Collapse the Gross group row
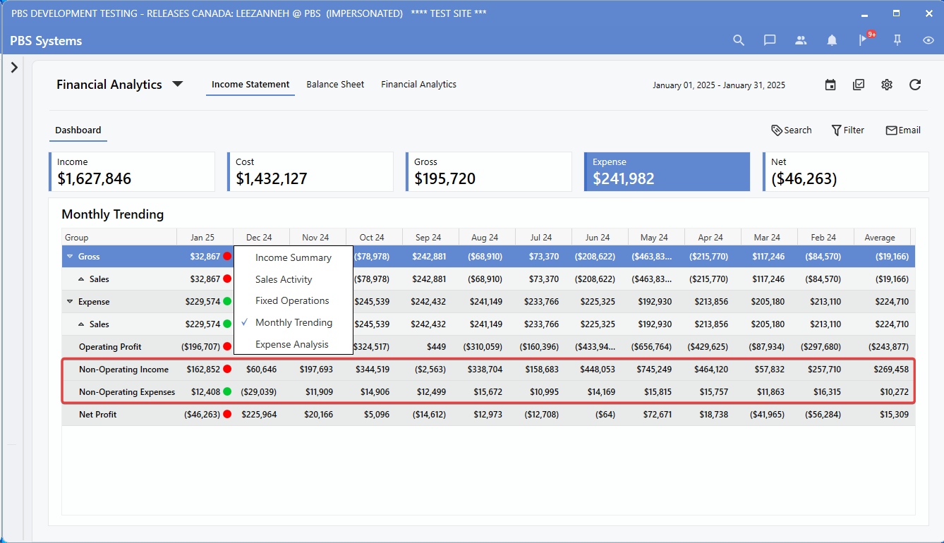Image resolution: width=944 pixels, height=543 pixels. (x=70, y=257)
